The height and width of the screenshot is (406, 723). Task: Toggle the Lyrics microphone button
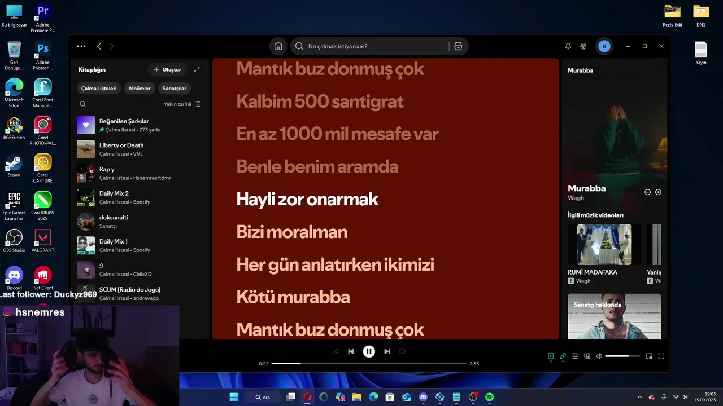(563, 356)
